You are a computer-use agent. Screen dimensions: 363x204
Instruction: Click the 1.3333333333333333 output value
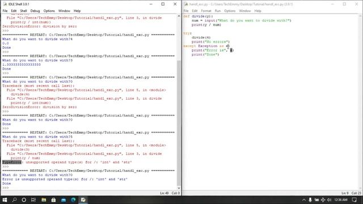click(22, 65)
